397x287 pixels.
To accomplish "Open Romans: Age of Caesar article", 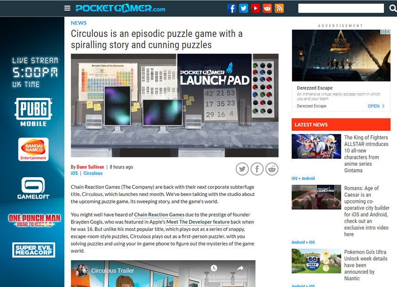I will [x=367, y=211].
